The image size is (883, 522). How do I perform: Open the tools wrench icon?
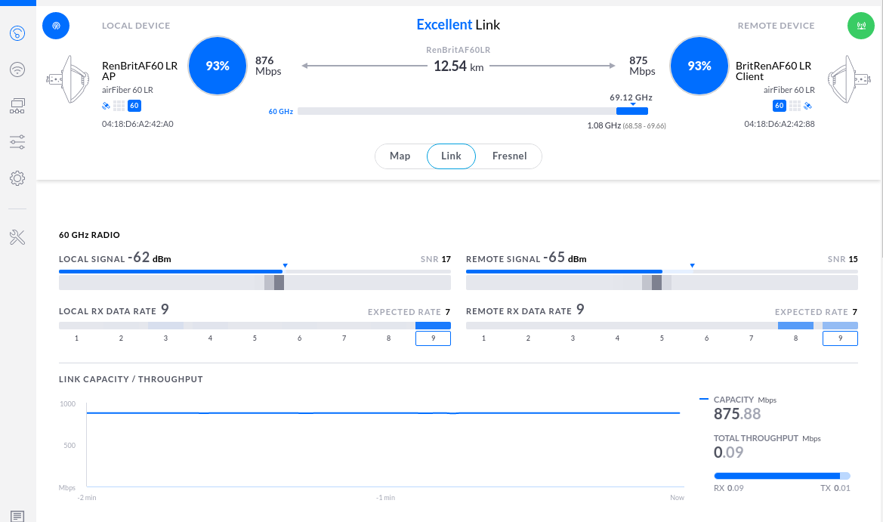17,237
